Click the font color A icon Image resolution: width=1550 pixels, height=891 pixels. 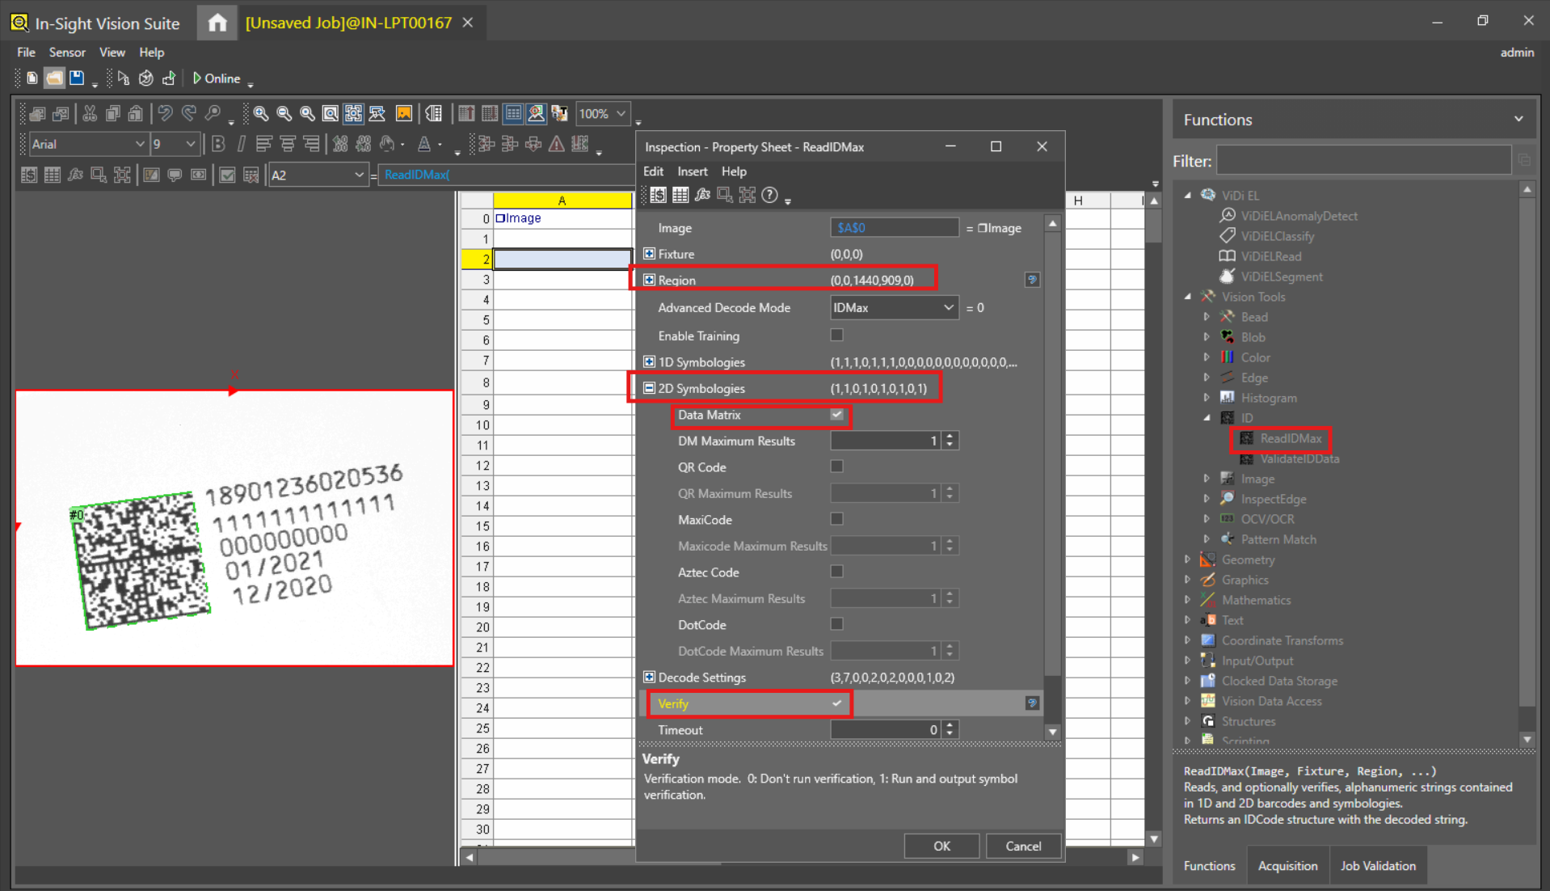point(423,145)
